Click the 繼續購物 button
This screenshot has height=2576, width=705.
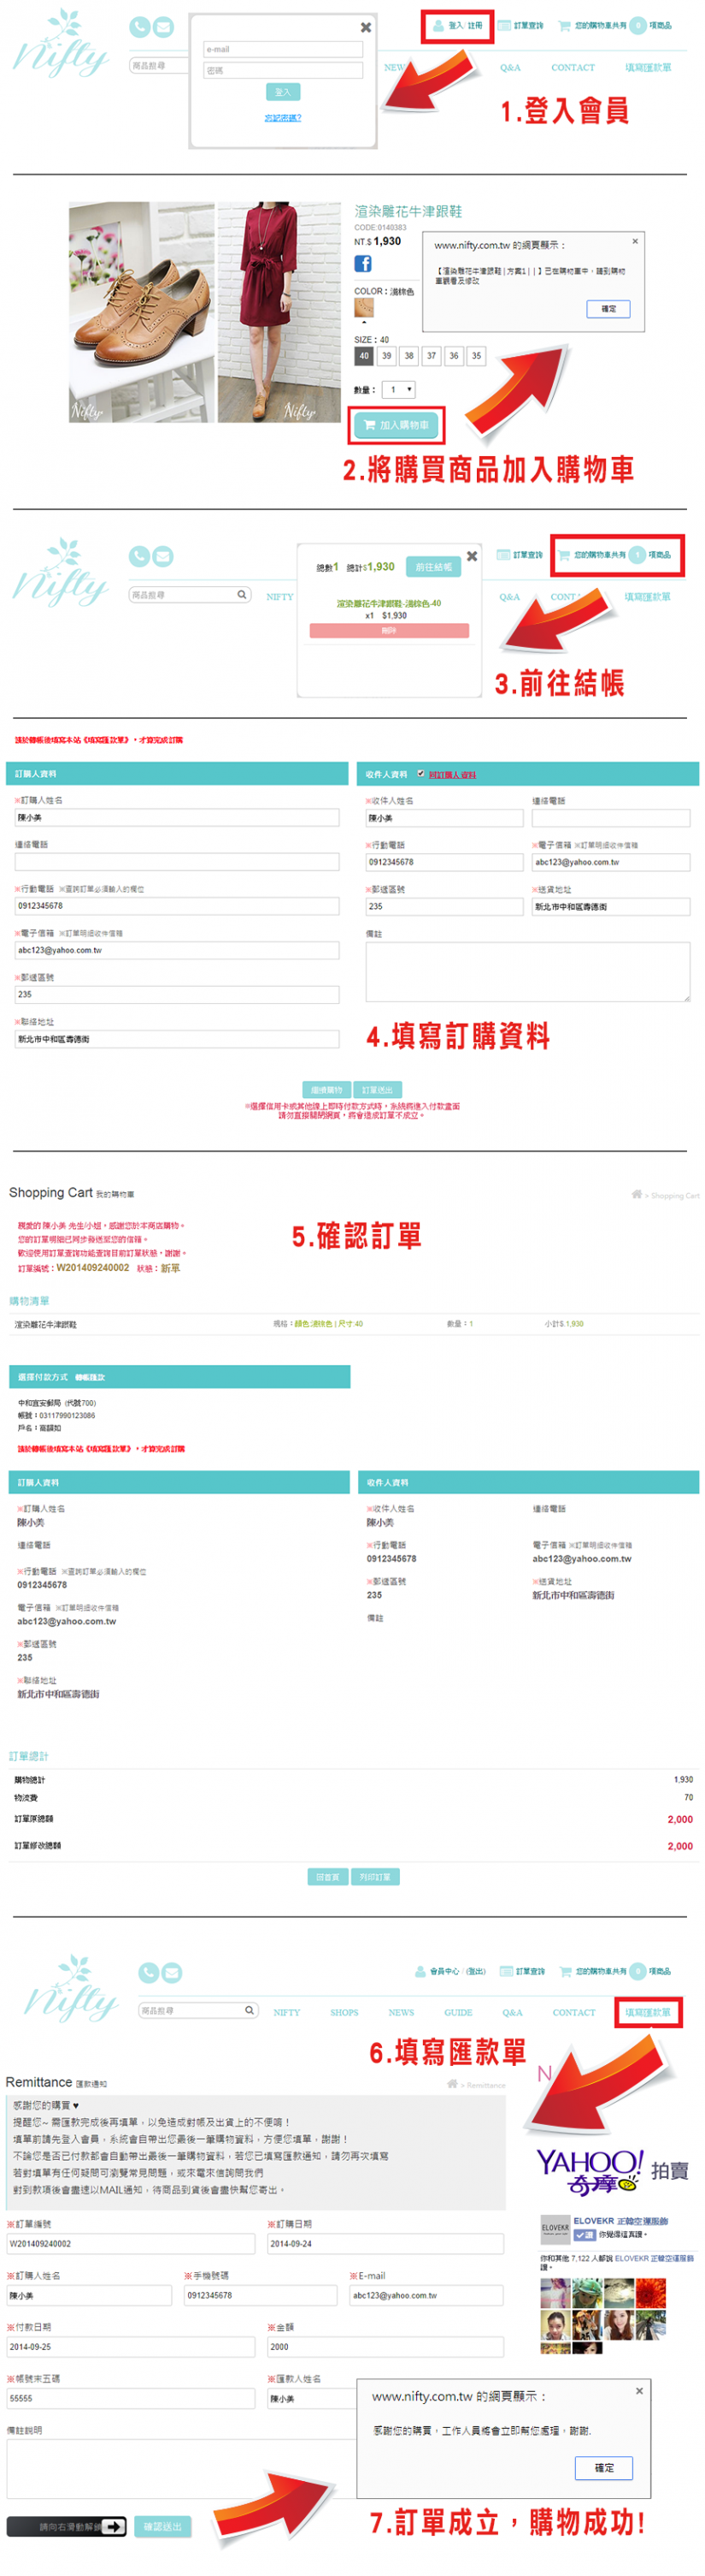[326, 1090]
